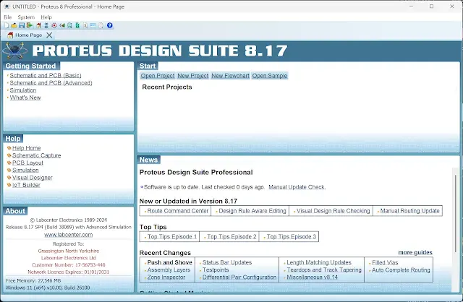The image size is (463, 302).
Task: Select the Home Page tab
Action: click(x=28, y=35)
